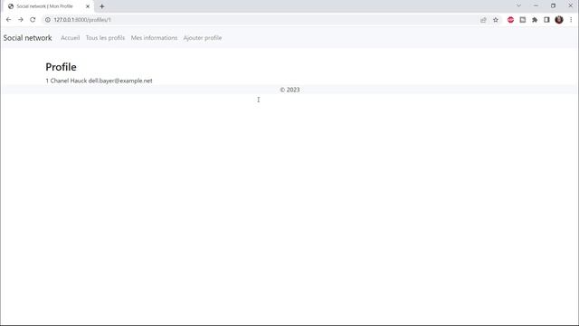Click the Profile heading
This screenshot has height=326, width=579.
(x=61, y=67)
